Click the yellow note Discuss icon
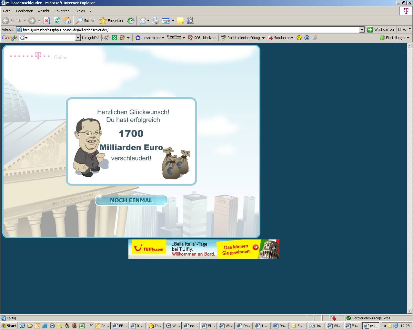This screenshot has width=413, height=330. 180,21
